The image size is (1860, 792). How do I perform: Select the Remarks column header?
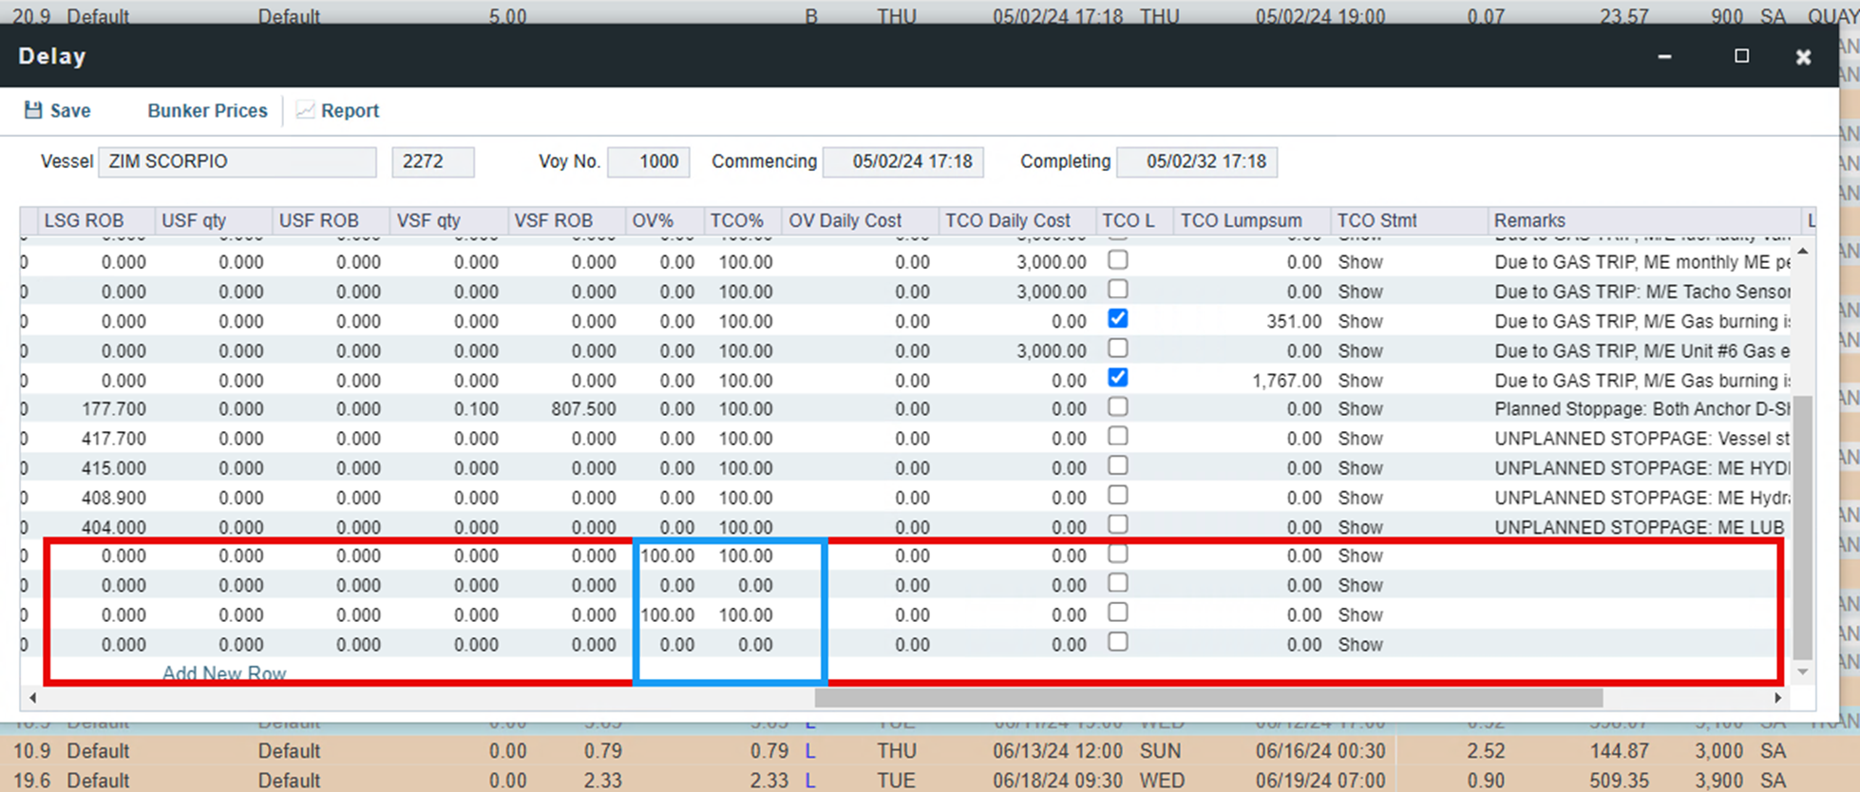tap(1528, 220)
